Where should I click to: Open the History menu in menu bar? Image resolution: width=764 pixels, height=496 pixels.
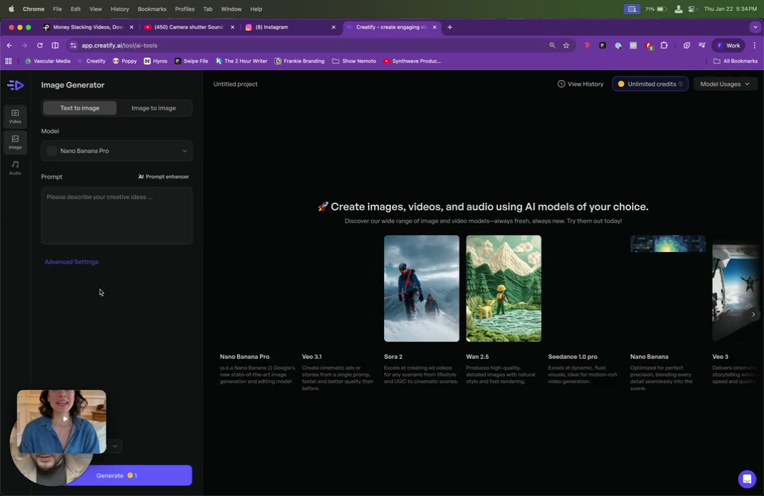[x=119, y=9]
